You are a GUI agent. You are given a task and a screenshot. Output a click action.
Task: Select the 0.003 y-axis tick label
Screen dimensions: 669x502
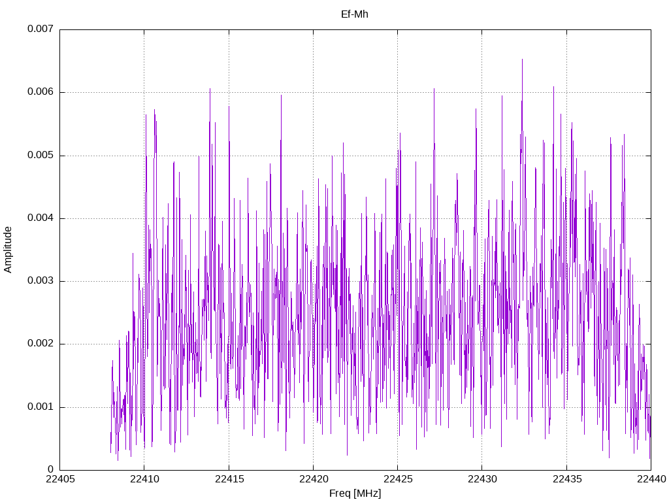(x=41, y=281)
